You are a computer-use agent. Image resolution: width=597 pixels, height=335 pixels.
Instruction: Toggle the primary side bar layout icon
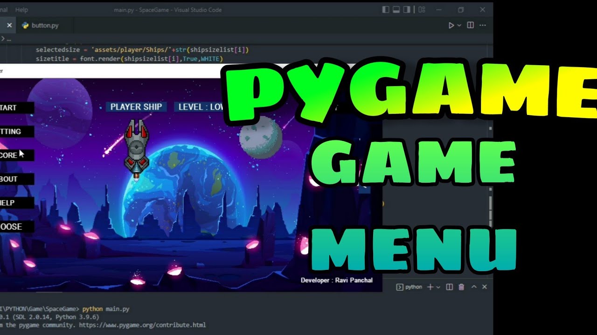click(385, 10)
